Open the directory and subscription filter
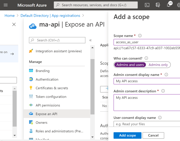The width and height of the screenshot is (180, 141). coord(158,5)
